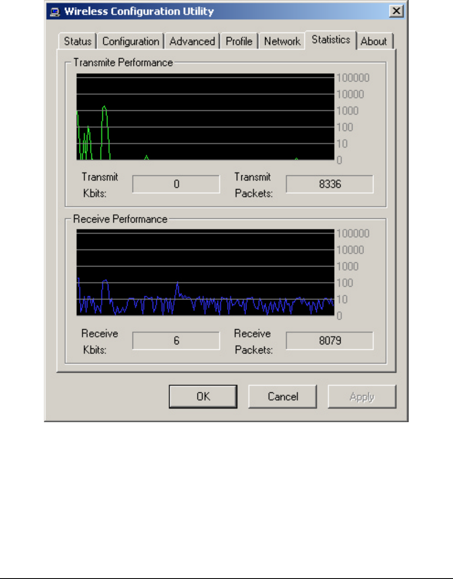Click the Transmit Kbits value field
Image resolution: width=453 pixels, height=579 pixels.
[176, 184]
